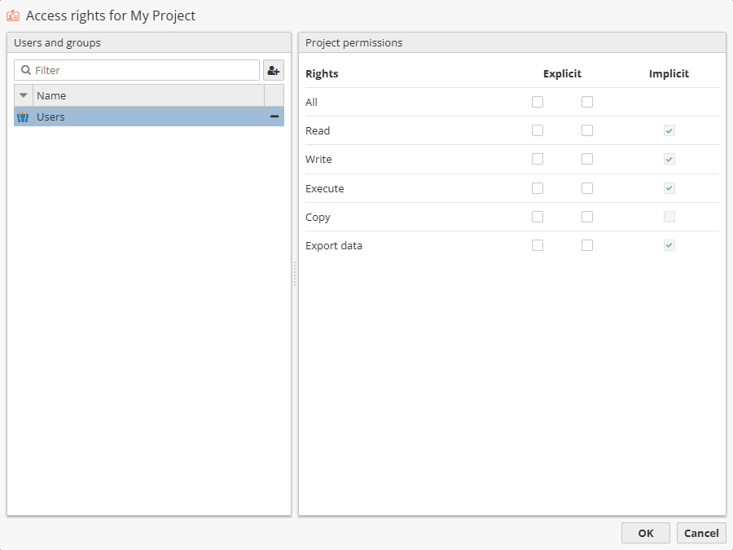Enable the Explicit checkbox for All rights
This screenshot has height=550, width=733.
(537, 102)
